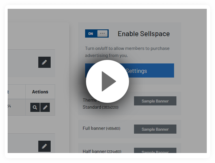Open Sample Banner for Theme Standard (262x220)

(155, 101)
